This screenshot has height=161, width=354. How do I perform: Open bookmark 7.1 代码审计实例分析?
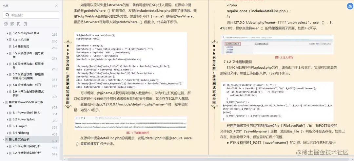[27, 146]
